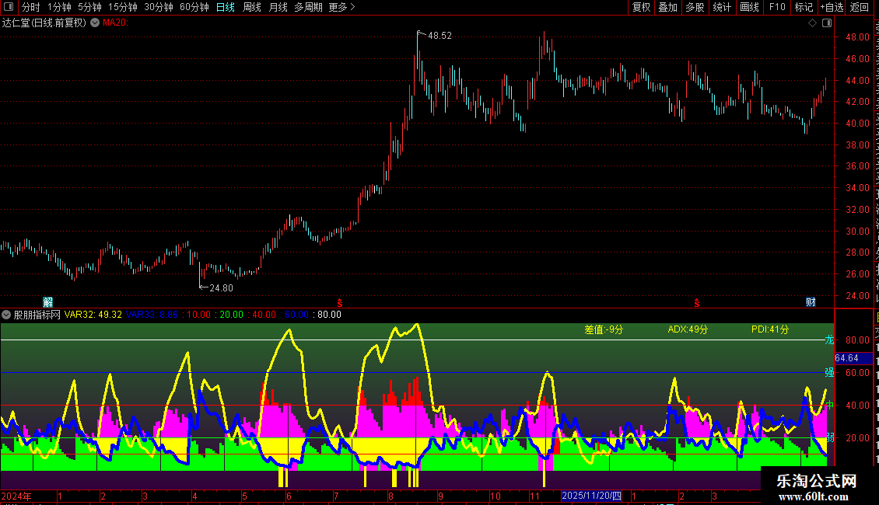This screenshot has height=505, width=879.
Task: Switch to 60分钟 timeframe
Action: [194, 7]
